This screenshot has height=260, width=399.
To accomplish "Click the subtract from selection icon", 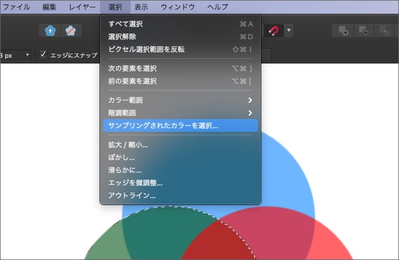I will (x=364, y=31).
